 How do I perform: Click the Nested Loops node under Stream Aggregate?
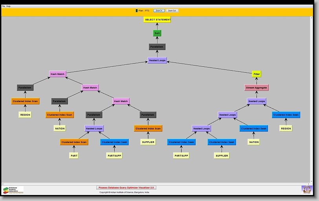point(257,101)
